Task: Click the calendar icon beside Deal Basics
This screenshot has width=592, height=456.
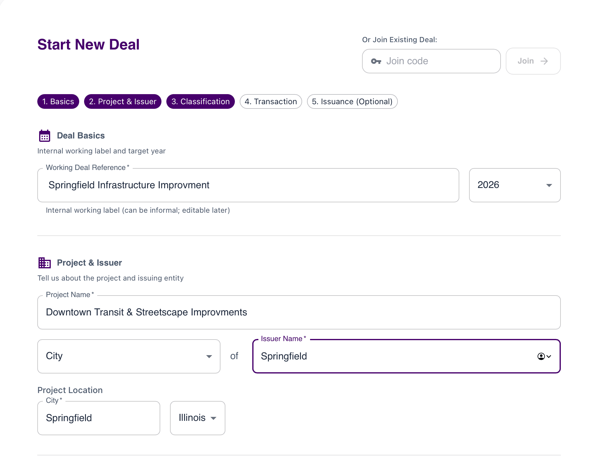Action: click(44, 135)
